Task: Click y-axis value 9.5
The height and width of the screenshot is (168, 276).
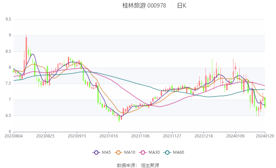Action: click(x=8, y=19)
